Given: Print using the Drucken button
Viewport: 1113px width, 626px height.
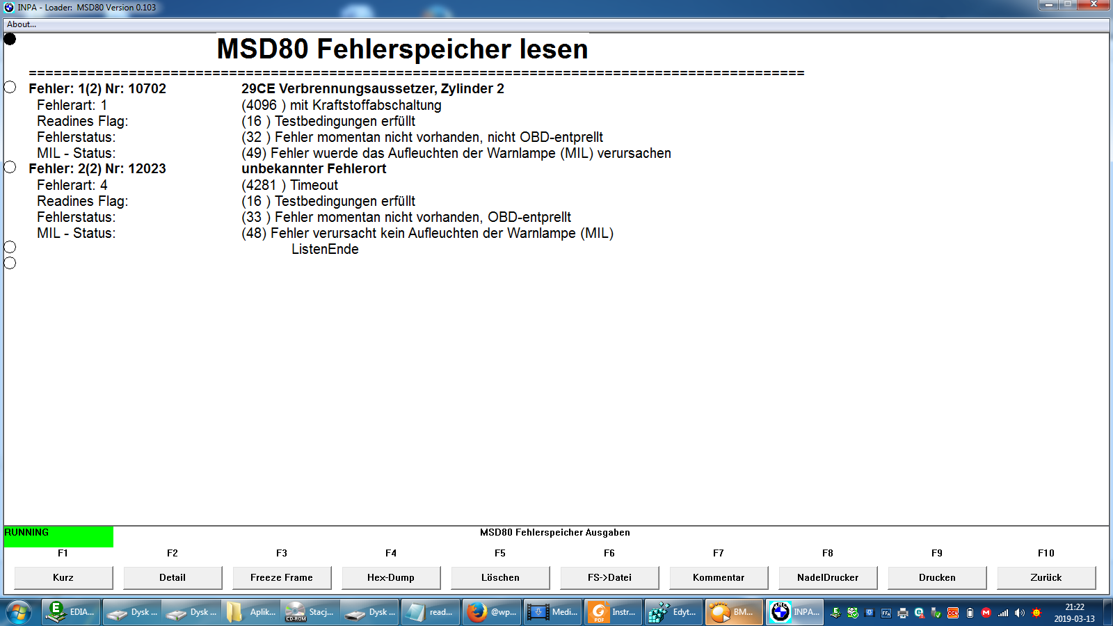Looking at the screenshot, I should pos(937,577).
